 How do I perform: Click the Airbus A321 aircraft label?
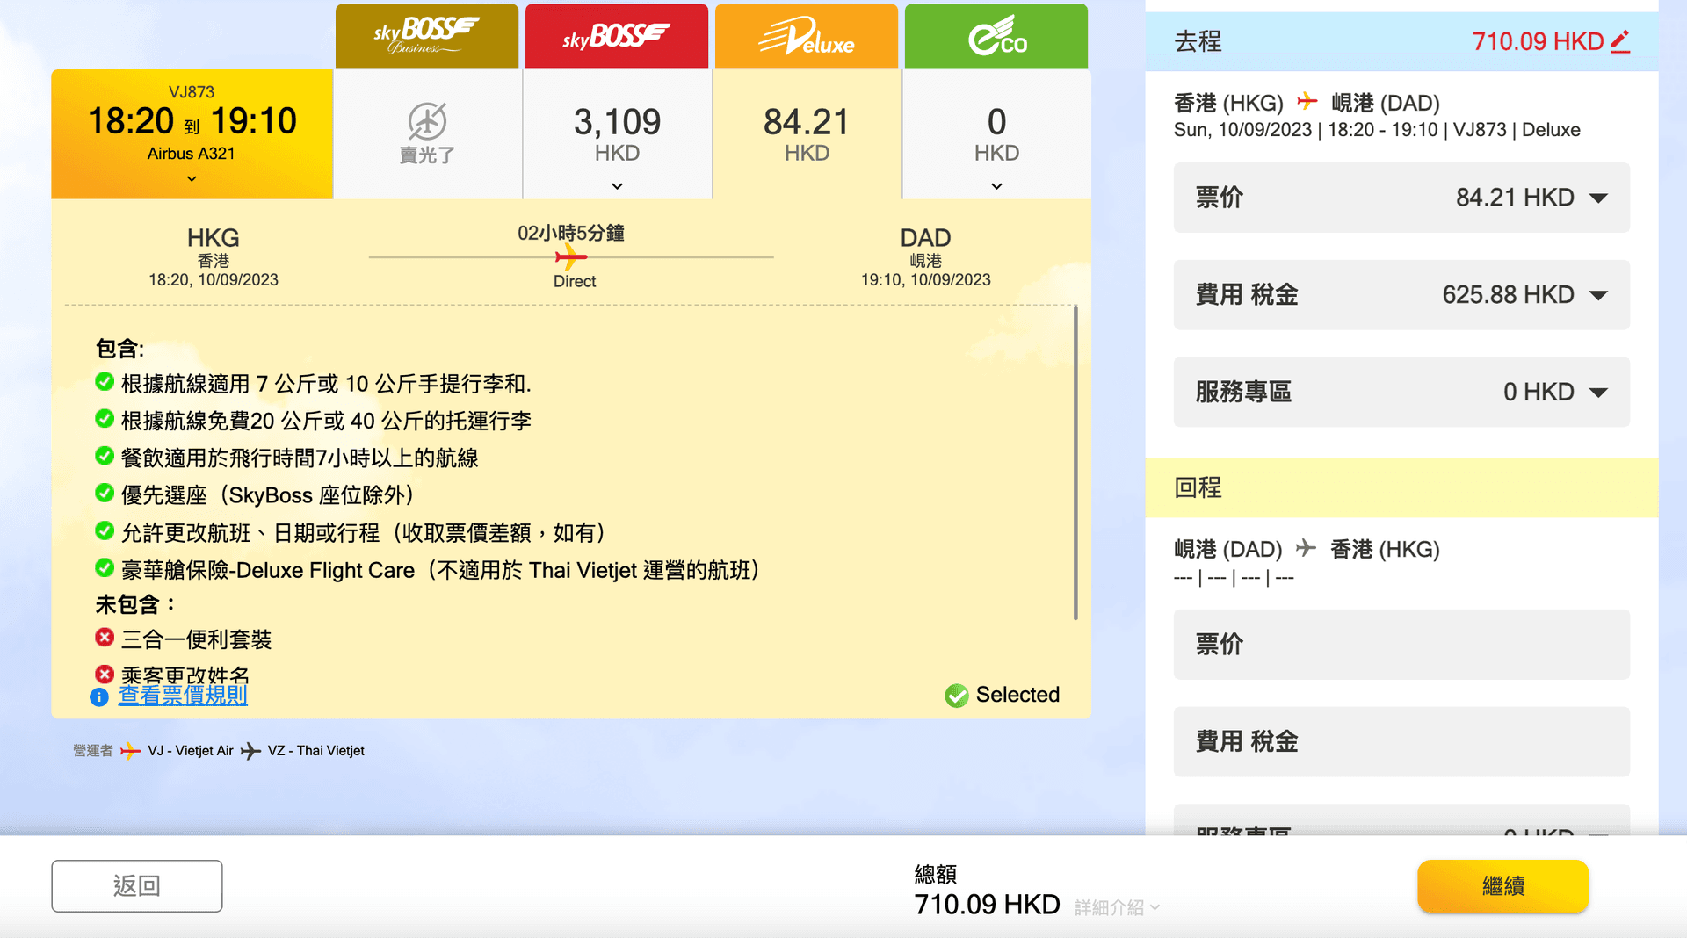point(192,154)
